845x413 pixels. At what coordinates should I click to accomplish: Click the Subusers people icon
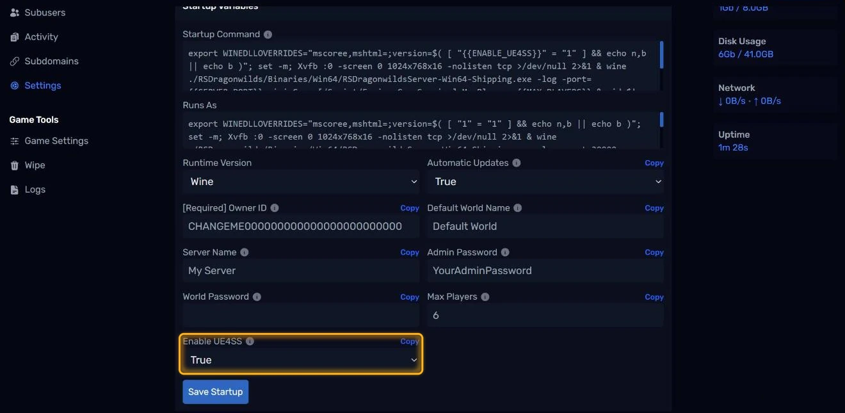click(15, 12)
